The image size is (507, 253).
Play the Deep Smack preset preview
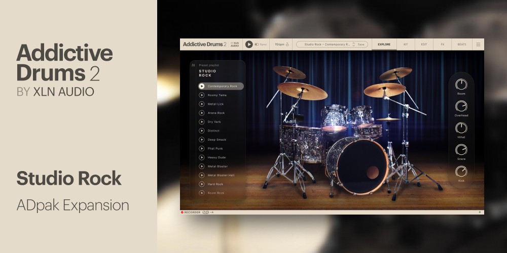[201, 140]
